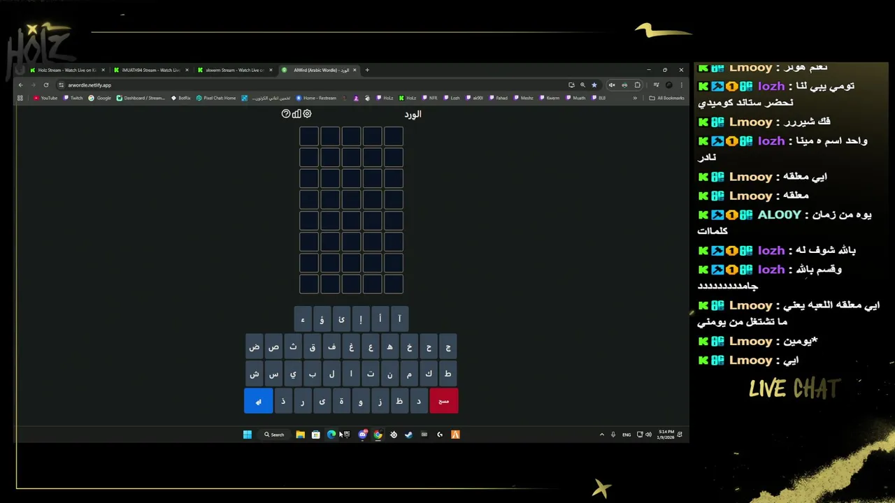The image size is (895, 503).
Task: Open the browser profile avatar
Action: pos(669,85)
